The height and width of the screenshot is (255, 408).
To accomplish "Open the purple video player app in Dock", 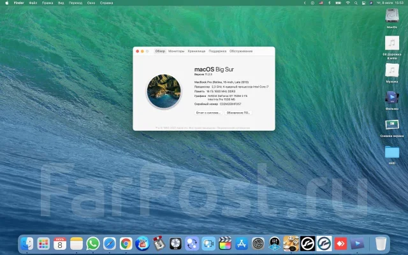I will 357,244.
